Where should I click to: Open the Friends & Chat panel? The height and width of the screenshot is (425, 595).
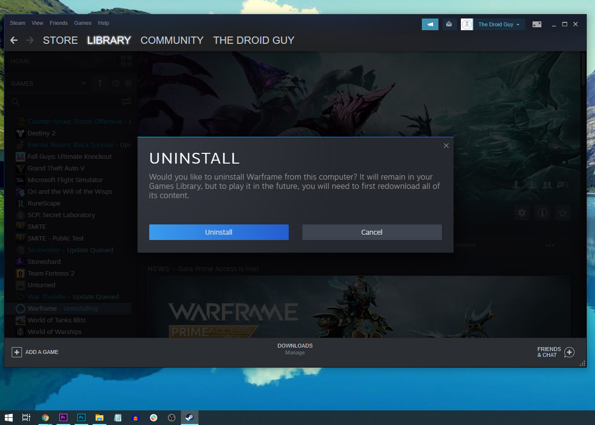[555, 351]
